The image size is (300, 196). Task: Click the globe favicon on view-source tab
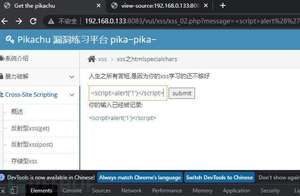(x=114, y=5)
